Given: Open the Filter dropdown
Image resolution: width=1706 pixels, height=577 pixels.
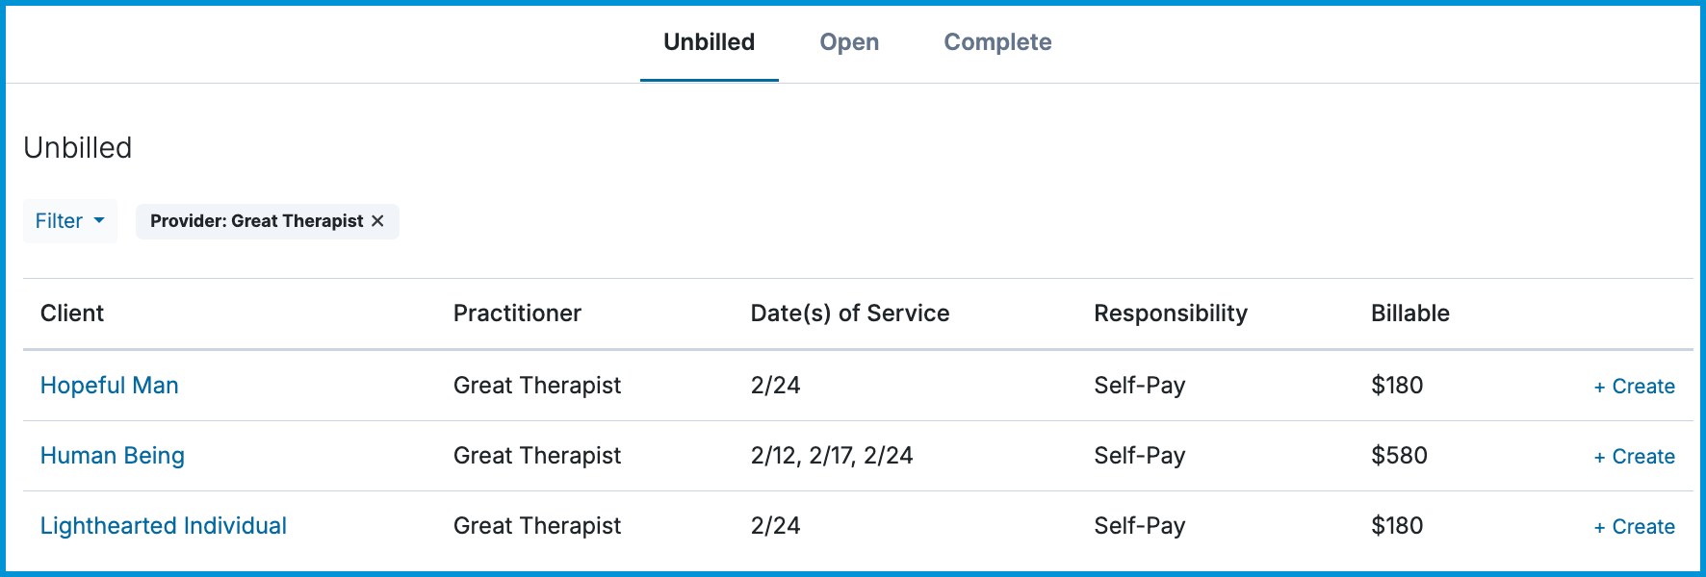Looking at the screenshot, I should tap(69, 221).
